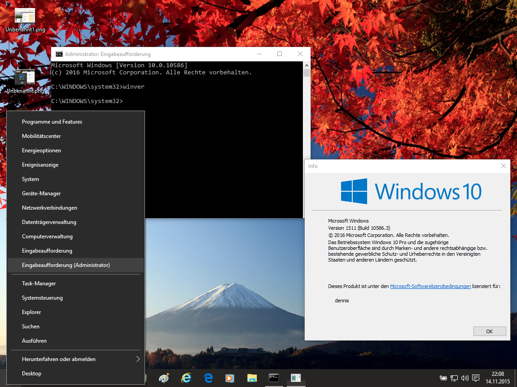Viewport: 517px width, 387px height.
Task: Open Windows Media Player taskbar icon
Action: point(230,378)
